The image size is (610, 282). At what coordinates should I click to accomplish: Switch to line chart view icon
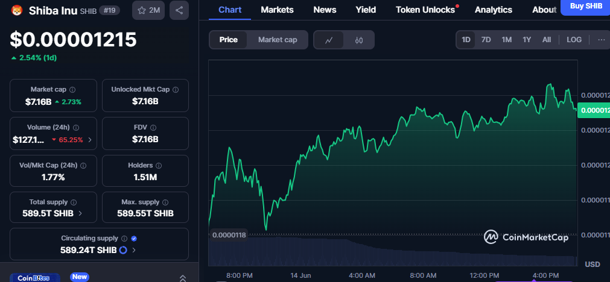(x=329, y=40)
